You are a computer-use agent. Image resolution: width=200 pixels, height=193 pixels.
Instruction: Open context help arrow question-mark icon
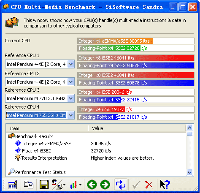165,185
